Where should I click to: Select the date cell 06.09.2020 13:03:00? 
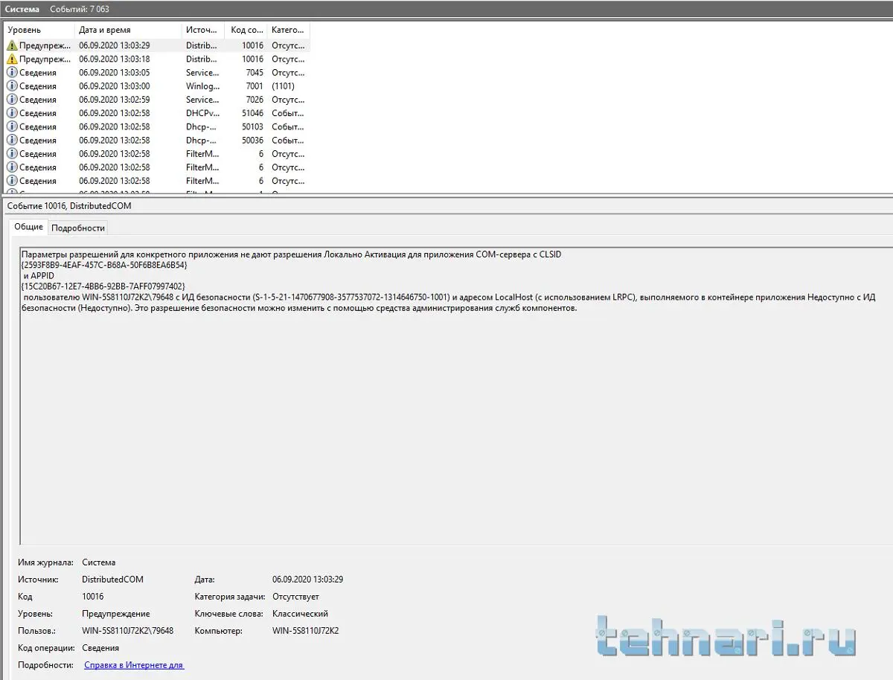[x=115, y=86]
